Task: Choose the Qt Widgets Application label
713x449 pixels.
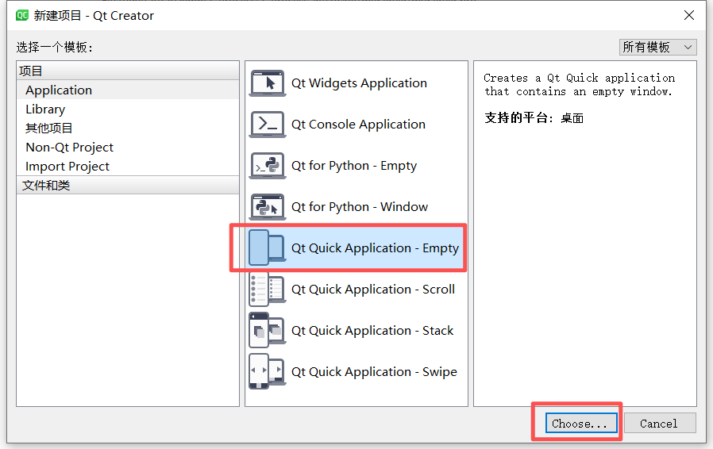Action: [359, 83]
